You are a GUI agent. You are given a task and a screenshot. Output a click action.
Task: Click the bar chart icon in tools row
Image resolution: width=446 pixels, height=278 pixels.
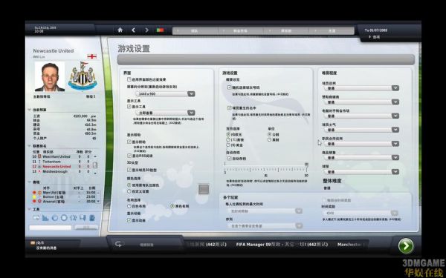pos(45,217)
